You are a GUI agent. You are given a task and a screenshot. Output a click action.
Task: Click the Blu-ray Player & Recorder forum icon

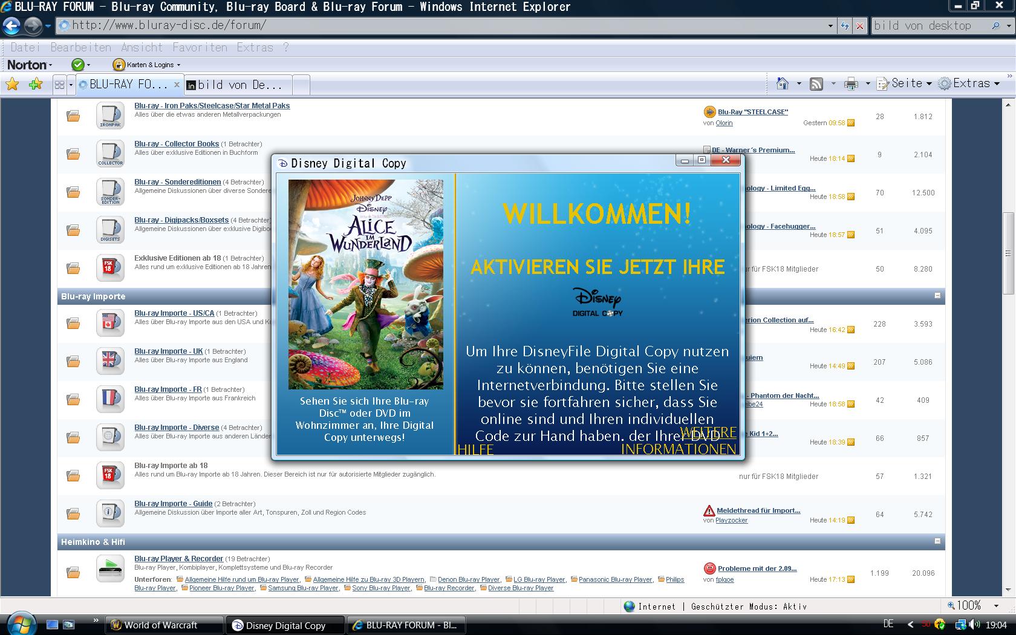(x=110, y=568)
